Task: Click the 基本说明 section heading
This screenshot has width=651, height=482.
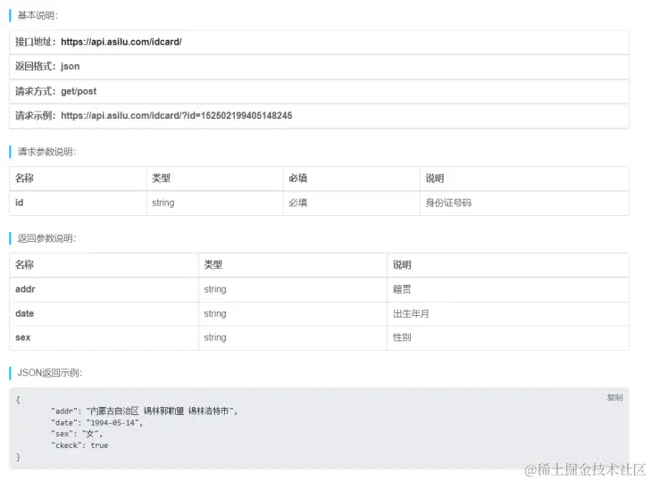Action: pos(38,15)
